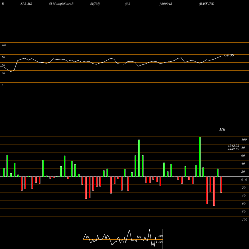
Task: Click the header text 'SI(TM)'
Action: 95,4
